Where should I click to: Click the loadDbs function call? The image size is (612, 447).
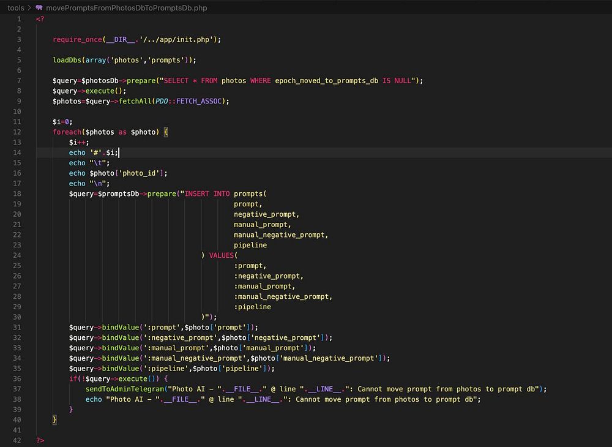click(x=67, y=60)
